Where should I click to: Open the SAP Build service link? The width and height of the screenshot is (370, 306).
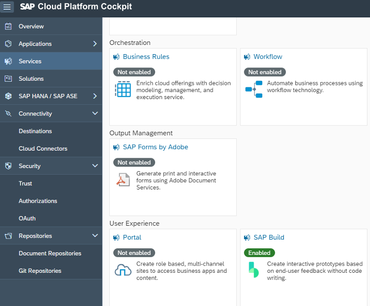(x=269, y=238)
